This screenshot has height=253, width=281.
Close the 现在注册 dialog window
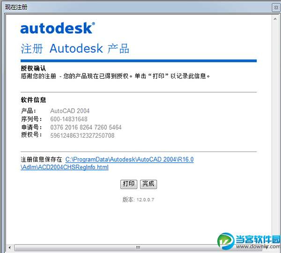[276, 7]
